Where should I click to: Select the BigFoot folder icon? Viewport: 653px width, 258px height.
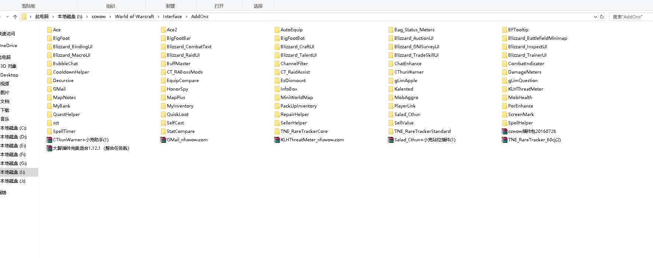click(x=49, y=38)
